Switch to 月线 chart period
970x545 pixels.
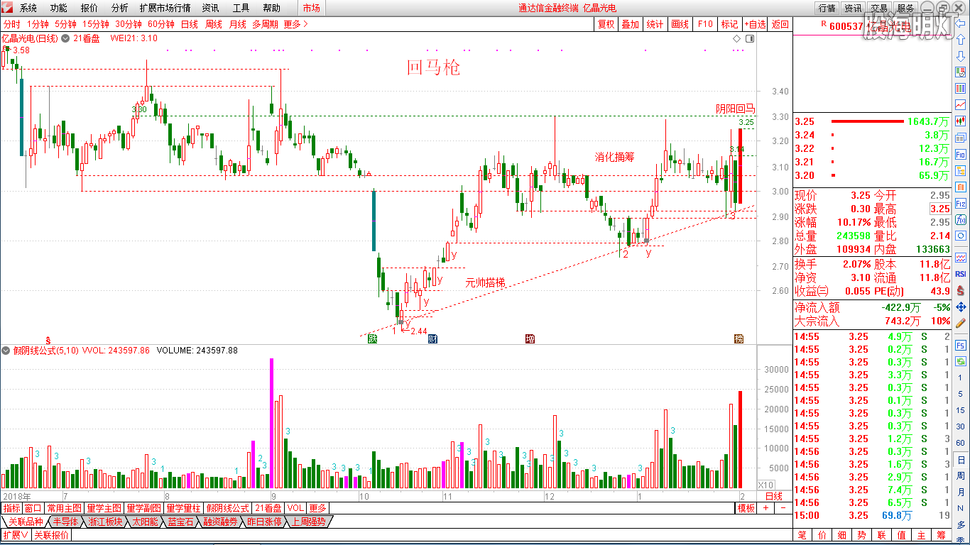(237, 24)
